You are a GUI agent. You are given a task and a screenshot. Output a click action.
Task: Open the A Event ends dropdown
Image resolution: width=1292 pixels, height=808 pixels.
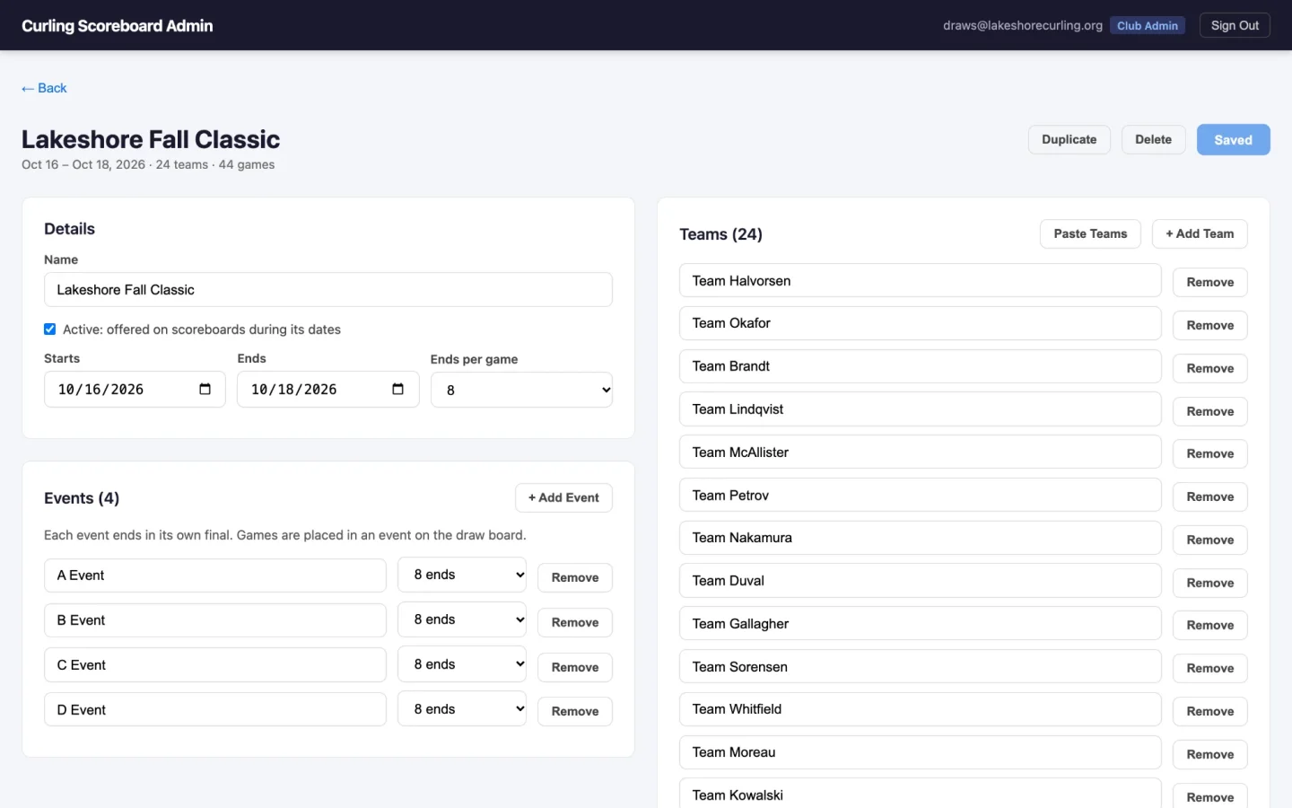click(x=462, y=575)
